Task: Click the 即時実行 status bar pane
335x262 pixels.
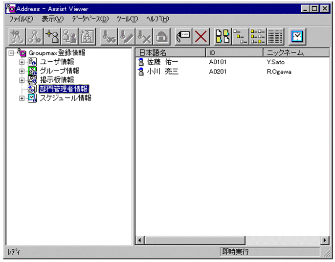Action: [x=270, y=252]
